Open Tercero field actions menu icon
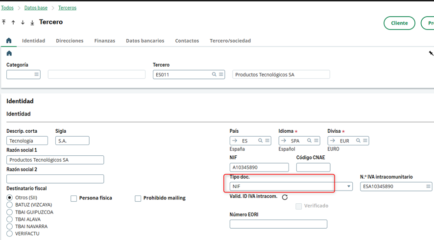 [221, 74]
